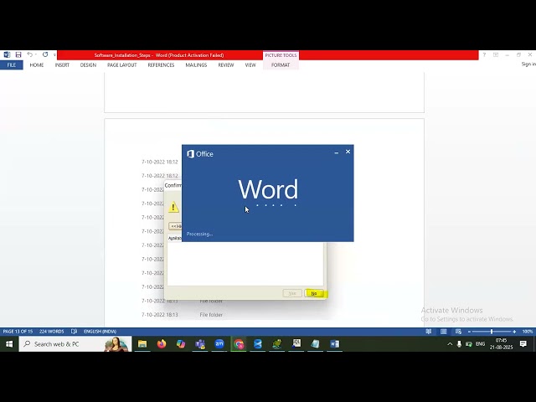Click the greyed Yes button in Confirm dialog

pos(292,293)
